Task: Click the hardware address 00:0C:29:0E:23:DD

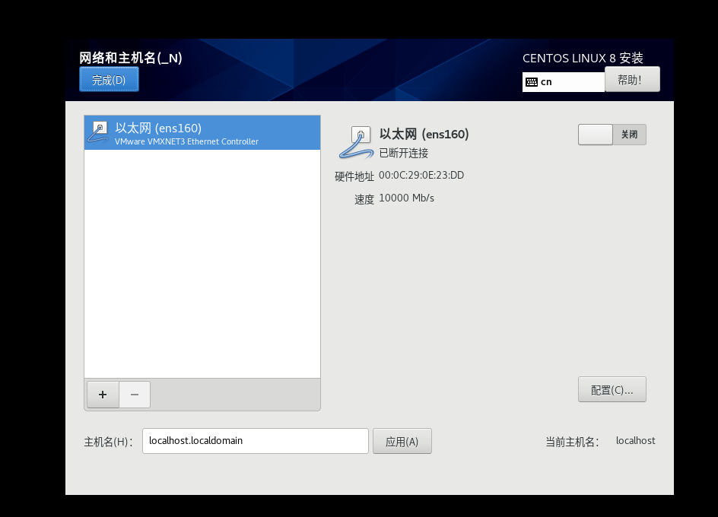Action: 421,176
